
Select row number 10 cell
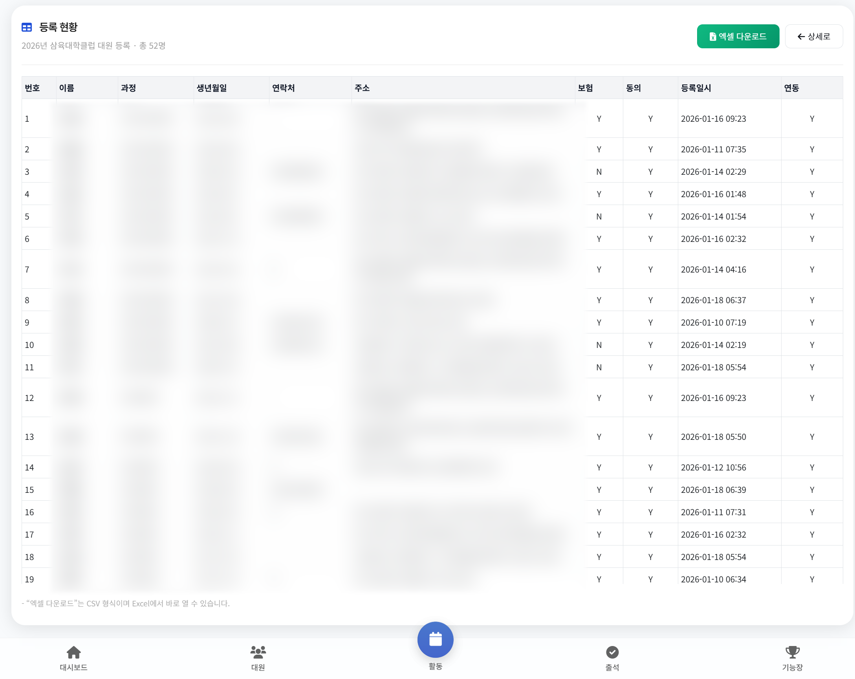point(29,345)
